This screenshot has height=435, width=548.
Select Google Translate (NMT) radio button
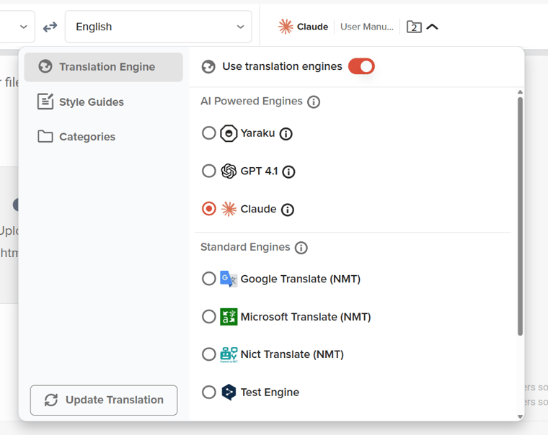click(208, 279)
